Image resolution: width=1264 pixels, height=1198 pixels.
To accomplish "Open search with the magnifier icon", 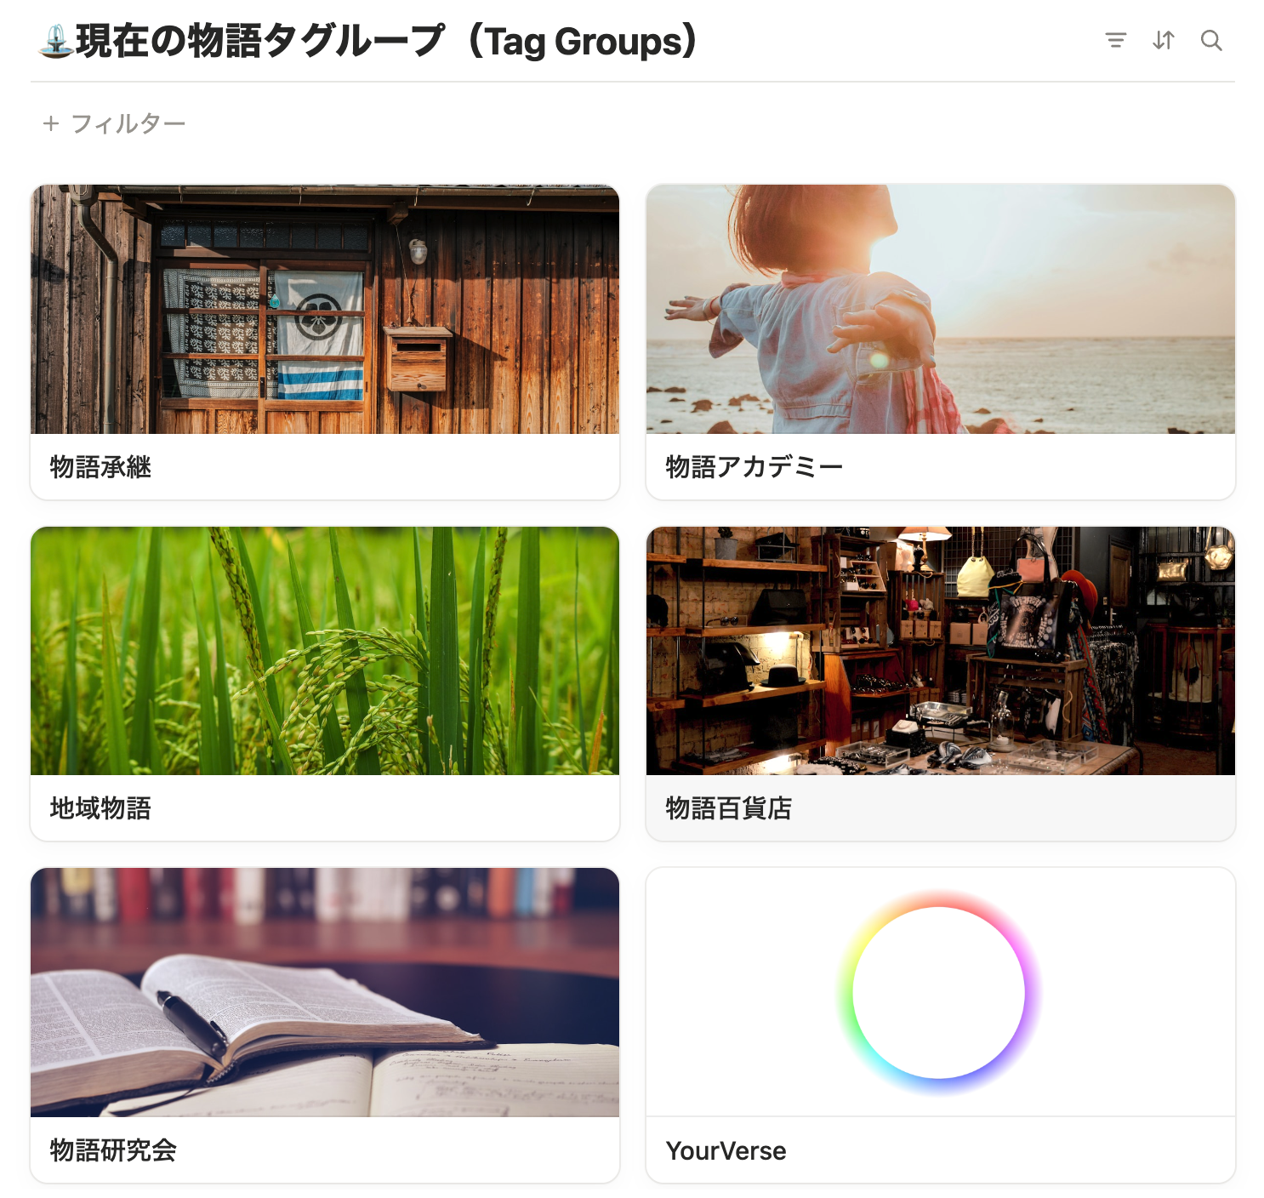I will click(x=1210, y=40).
